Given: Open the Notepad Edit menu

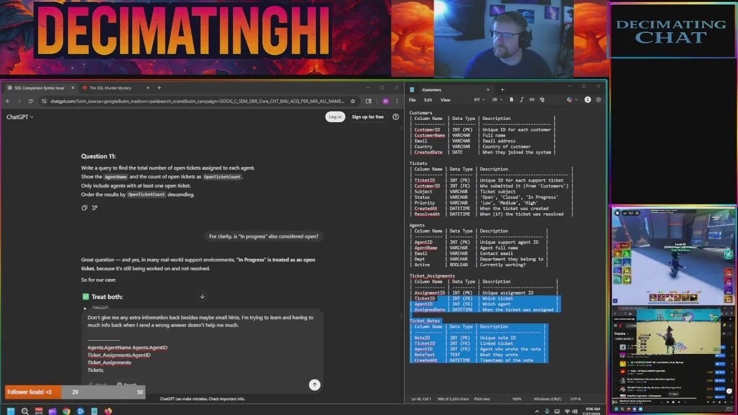Looking at the screenshot, I should (428, 100).
